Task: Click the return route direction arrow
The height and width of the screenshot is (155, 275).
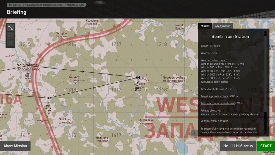Action: click(x=93, y=88)
